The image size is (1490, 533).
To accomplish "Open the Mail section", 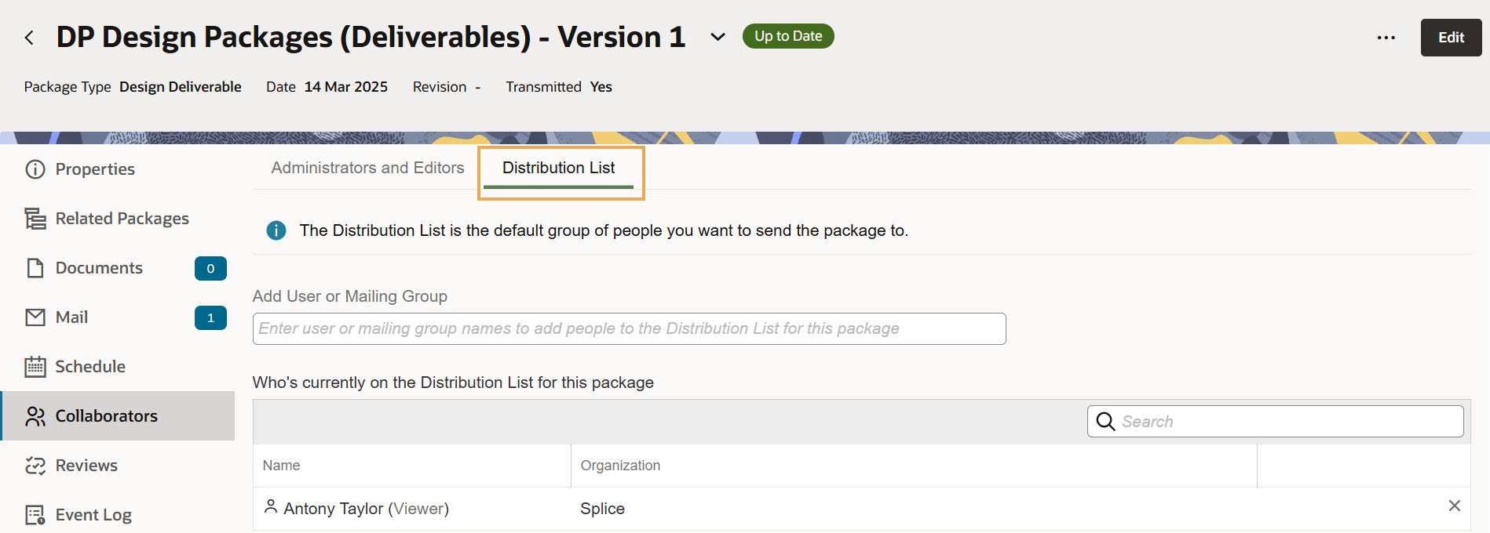I will point(71,317).
